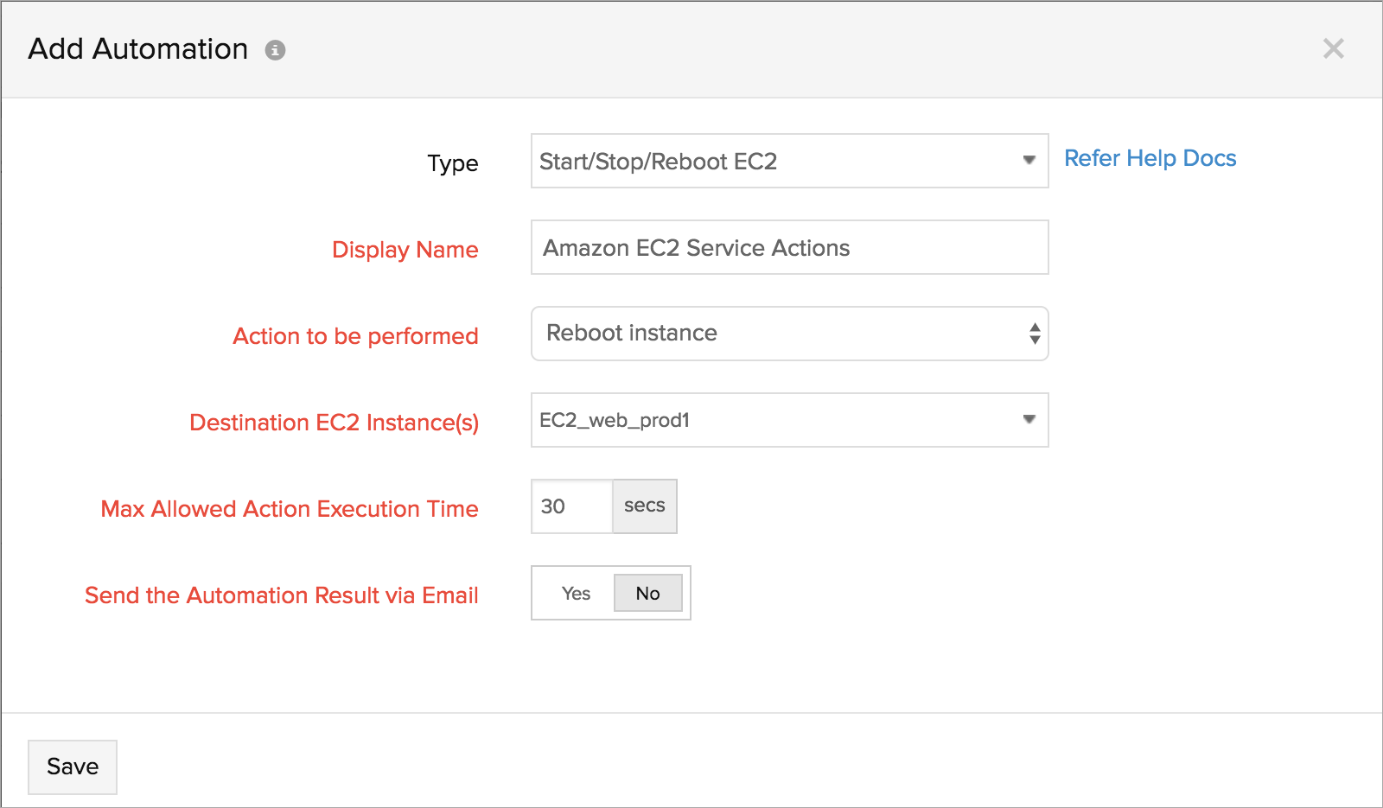Click the up-down arrows on Reboot instance

(1034, 334)
